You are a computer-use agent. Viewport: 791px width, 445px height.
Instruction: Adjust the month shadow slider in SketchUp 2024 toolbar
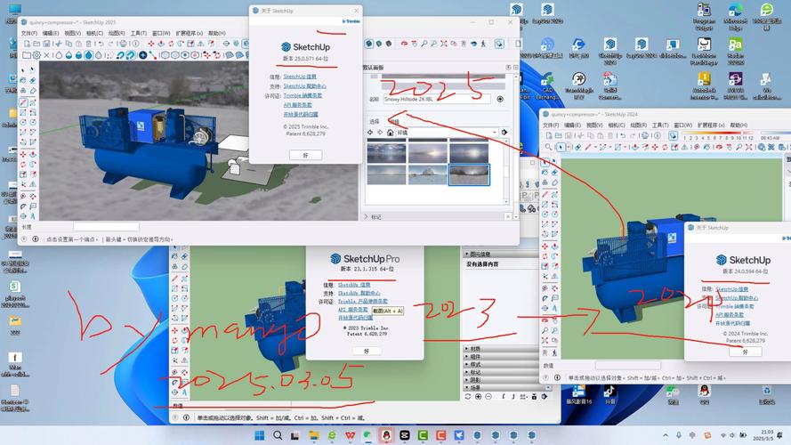coord(718,133)
